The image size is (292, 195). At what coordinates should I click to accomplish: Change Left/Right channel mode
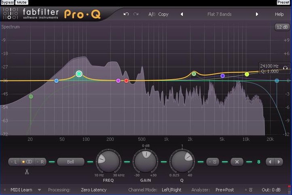[171, 190]
